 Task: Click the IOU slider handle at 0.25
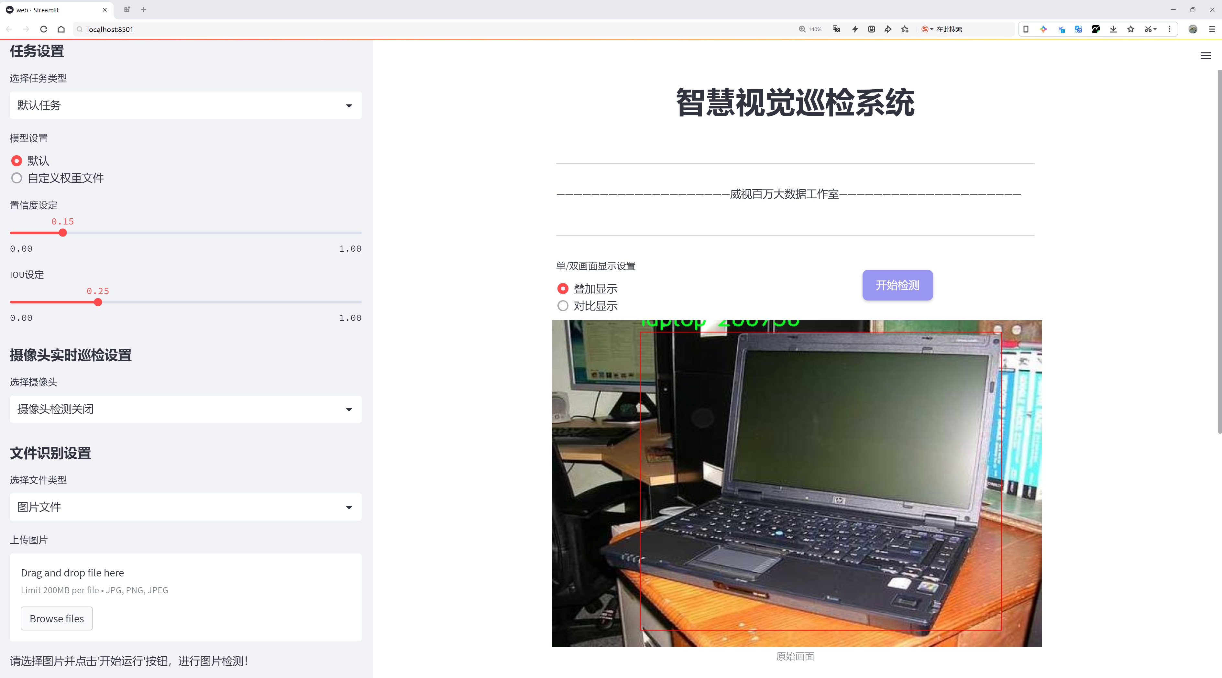coord(98,302)
